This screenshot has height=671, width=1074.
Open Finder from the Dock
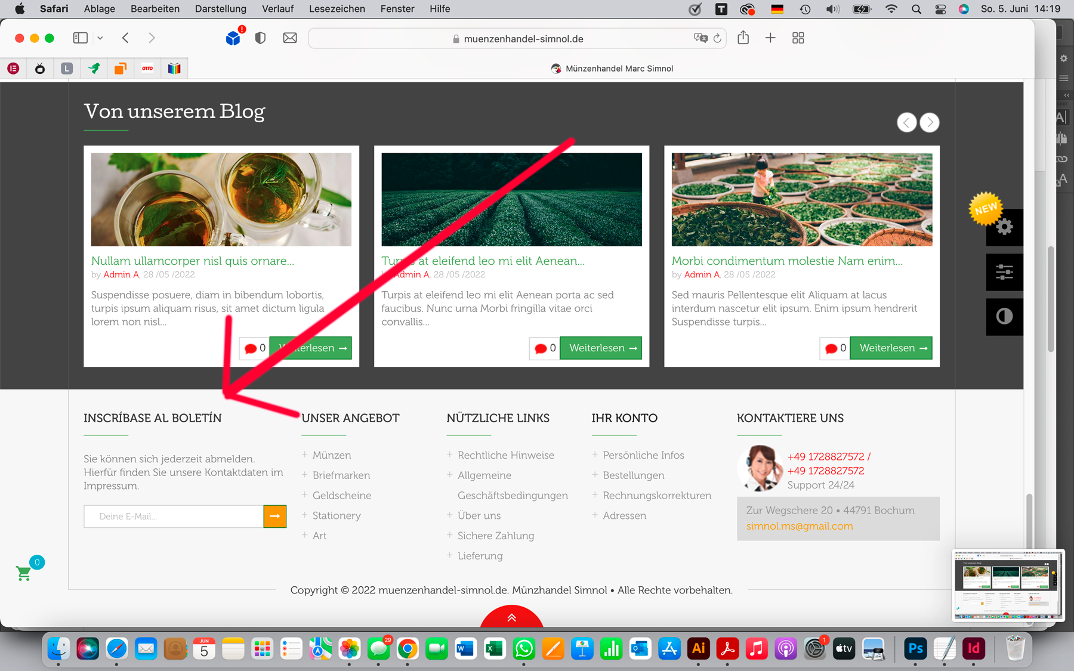point(58,648)
